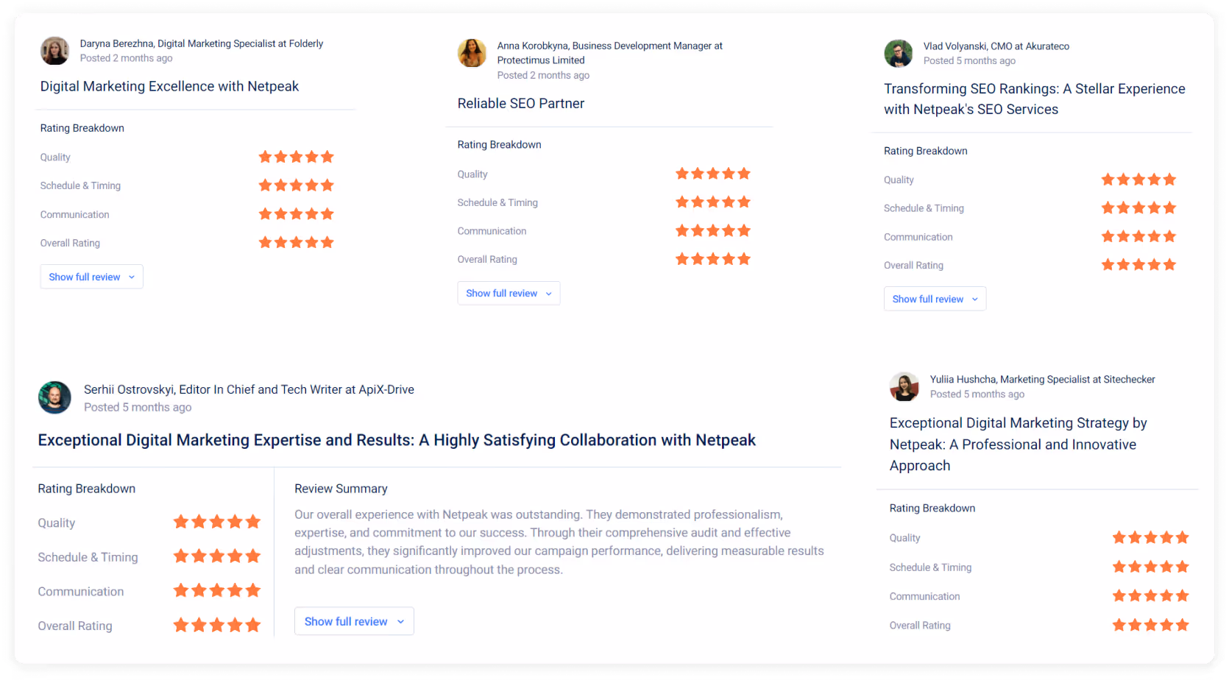Viewport: 1229px width, 680px height.
Task: Show full review for Reliable SEO Partner
Action: [x=509, y=293]
